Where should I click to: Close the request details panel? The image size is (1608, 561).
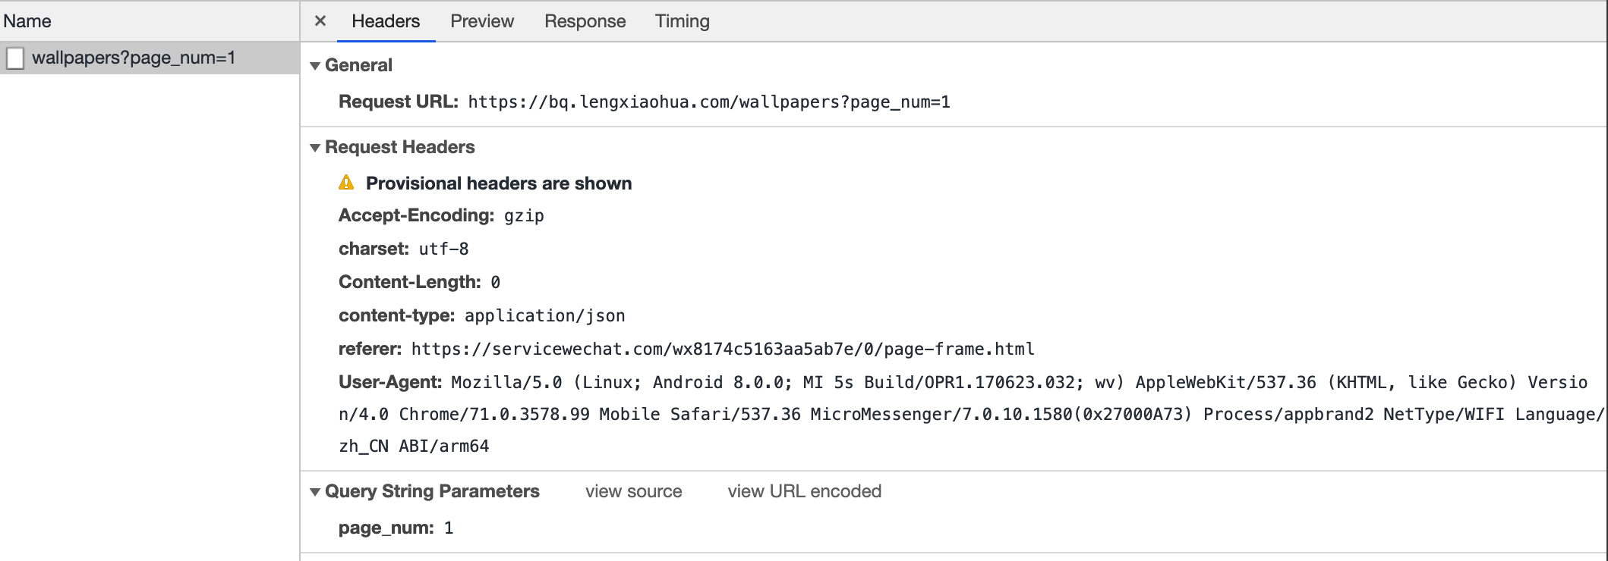[320, 21]
